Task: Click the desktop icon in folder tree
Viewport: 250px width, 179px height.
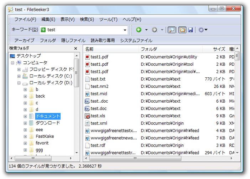Action: 12,56
